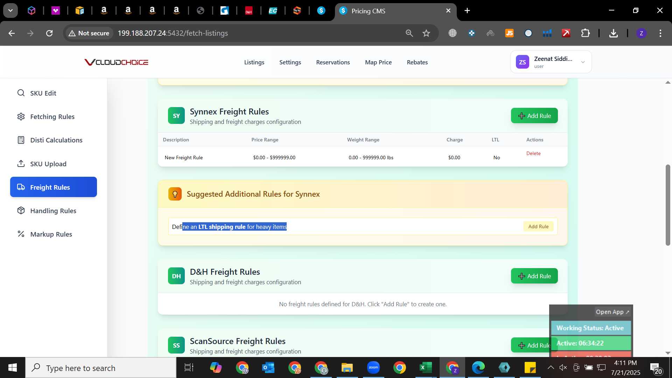The image size is (672, 378).
Task: Click the JS extension icon
Action: [509, 33]
